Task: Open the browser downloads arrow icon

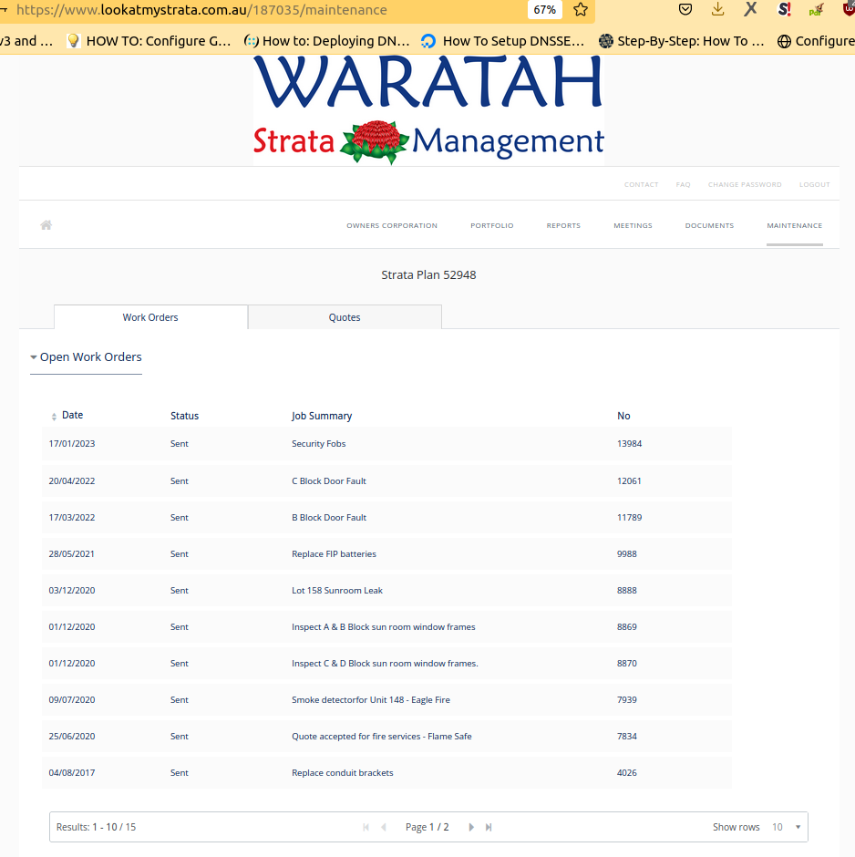Action: pos(718,9)
